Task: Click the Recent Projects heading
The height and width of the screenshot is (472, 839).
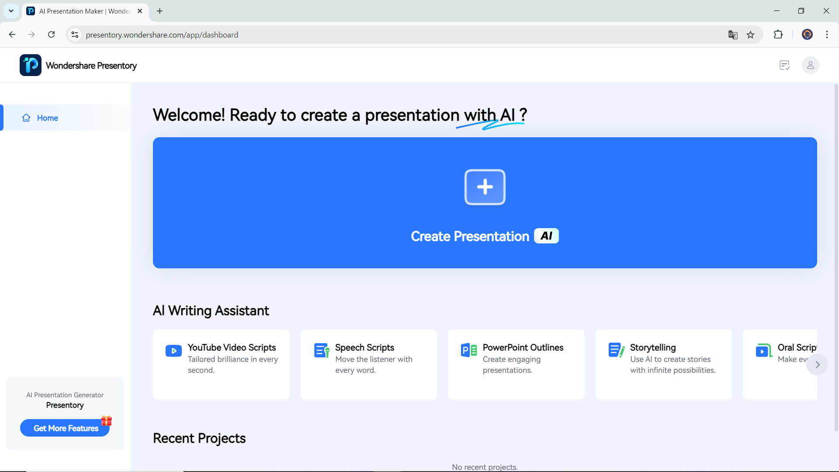Action: (x=199, y=438)
